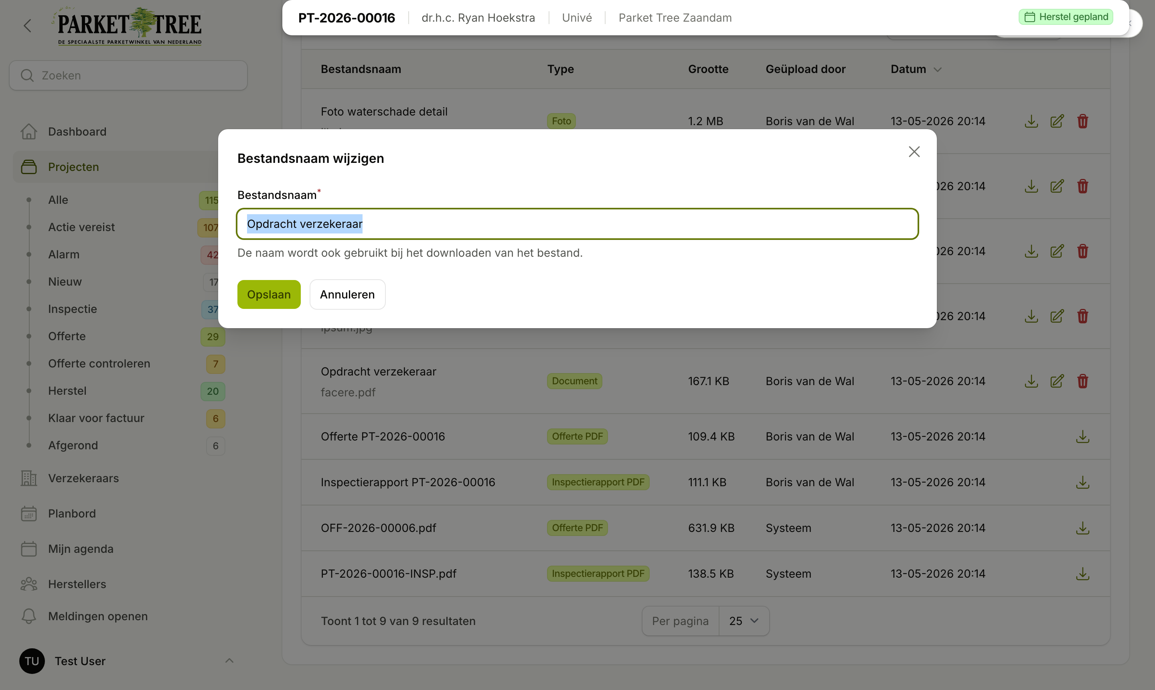Filter projects by Actie vereist
This screenshot has height=690, width=1155.
81,227
